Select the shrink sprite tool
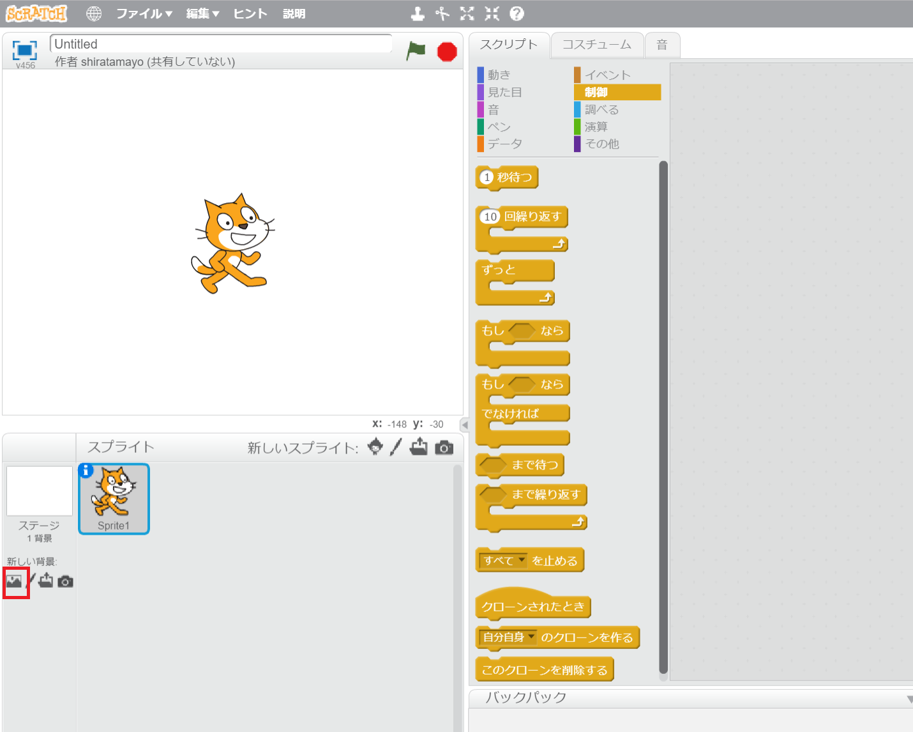913x732 pixels. click(x=492, y=13)
